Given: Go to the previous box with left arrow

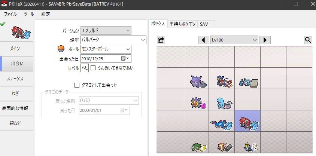Looking at the screenshot, I should (x=203, y=40).
